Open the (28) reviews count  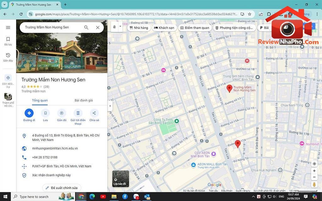pos(46,87)
